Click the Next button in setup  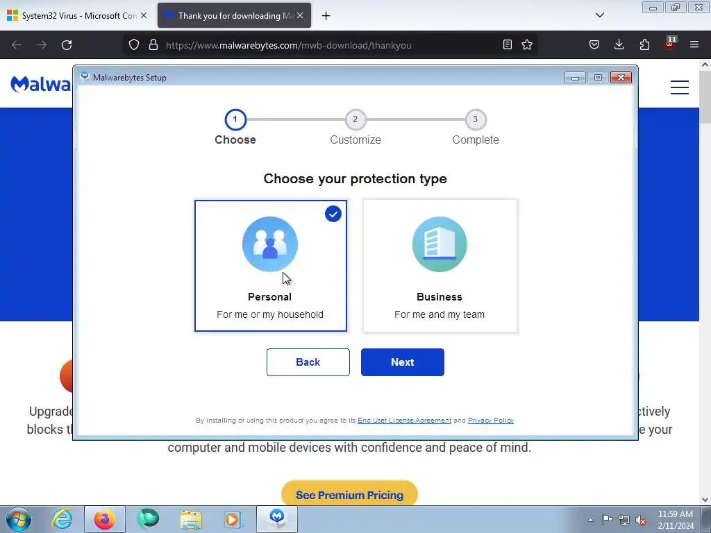click(x=403, y=362)
